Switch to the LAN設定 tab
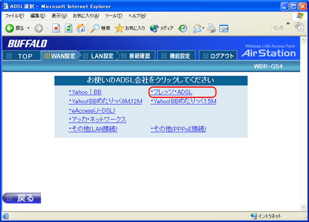 pyautogui.click(x=98, y=56)
